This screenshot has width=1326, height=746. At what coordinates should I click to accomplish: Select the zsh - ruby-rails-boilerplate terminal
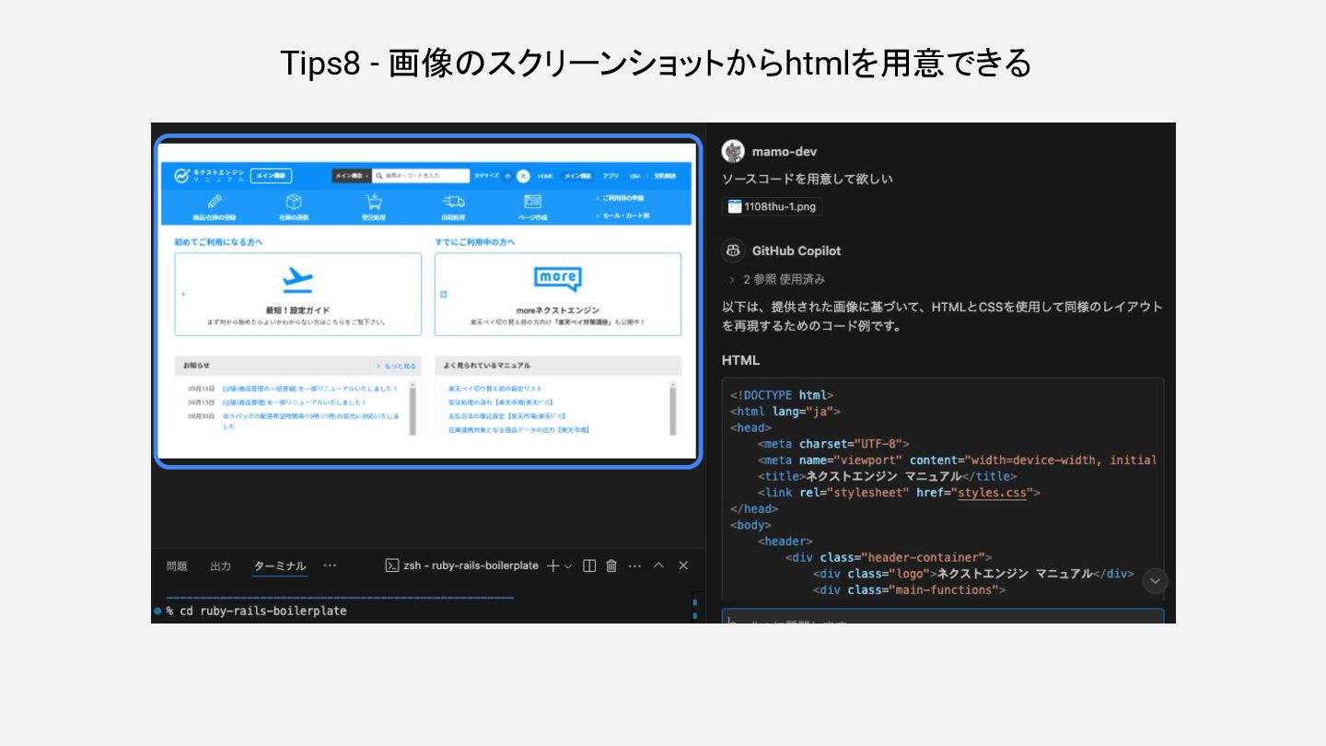[461, 565]
